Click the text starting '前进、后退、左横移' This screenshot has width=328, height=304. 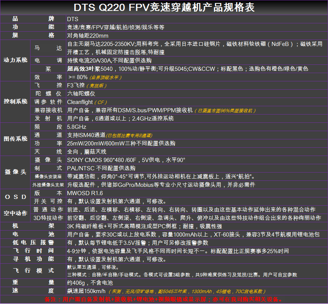[x=191, y=209]
